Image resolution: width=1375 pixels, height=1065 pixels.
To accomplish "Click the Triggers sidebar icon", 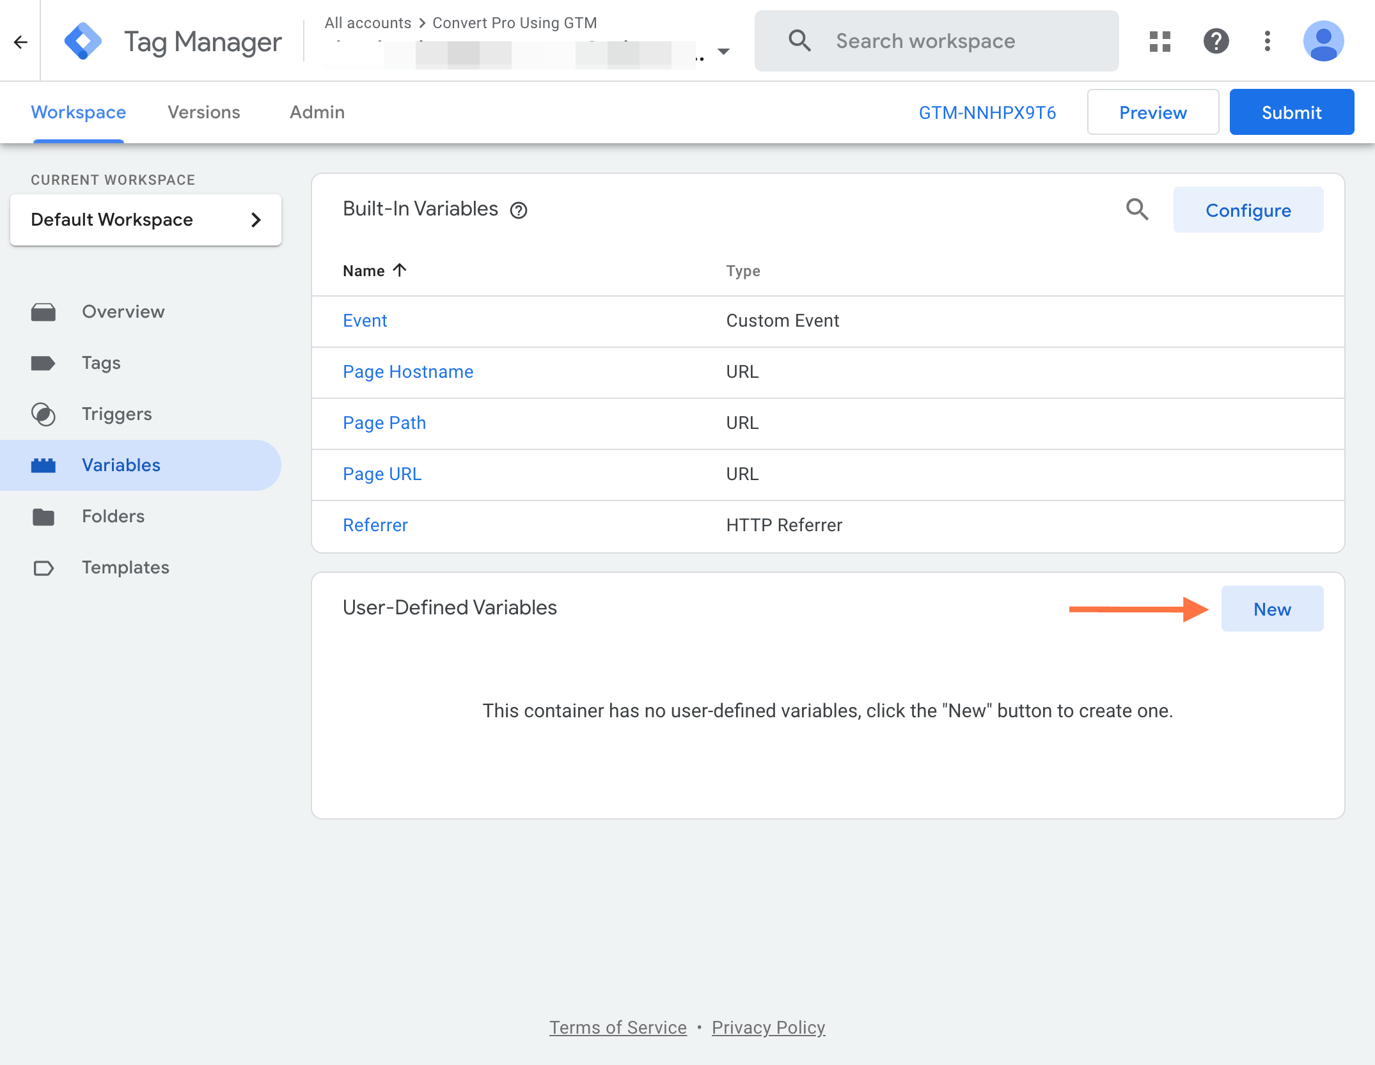I will (43, 414).
